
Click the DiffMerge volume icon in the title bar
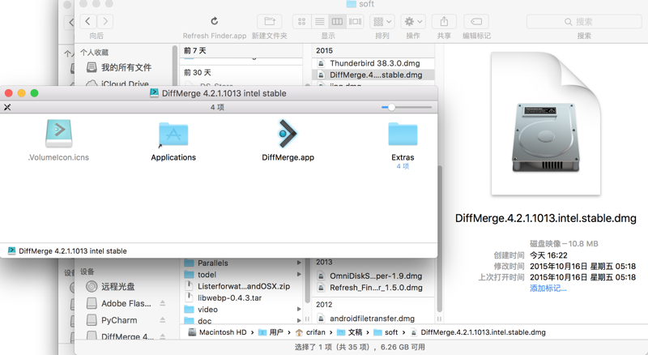coord(154,92)
